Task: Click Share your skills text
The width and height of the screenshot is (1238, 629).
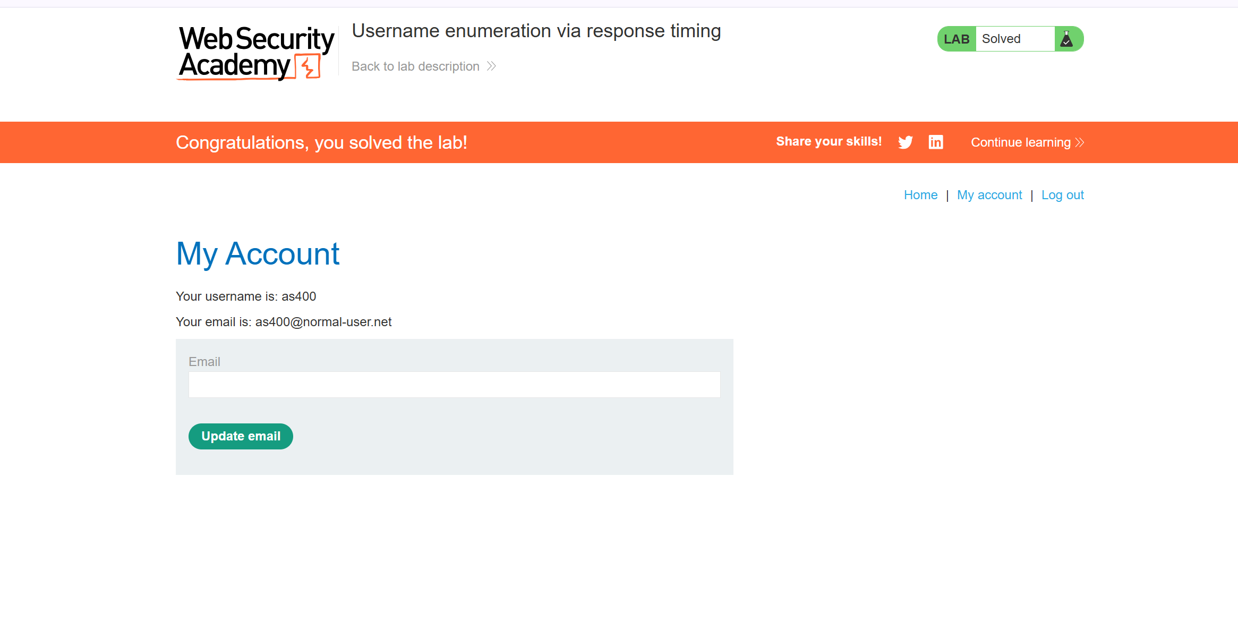Action: 829,141
